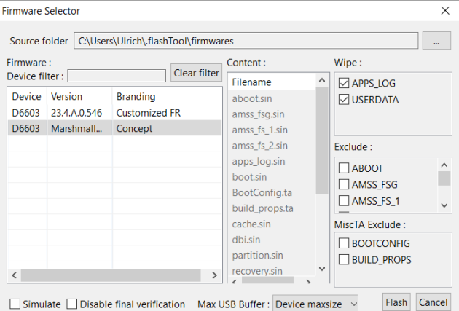Exclude ABOOT from flashing
The width and height of the screenshot is (459, 311).
pyautogui.click(x=345, y=168)
